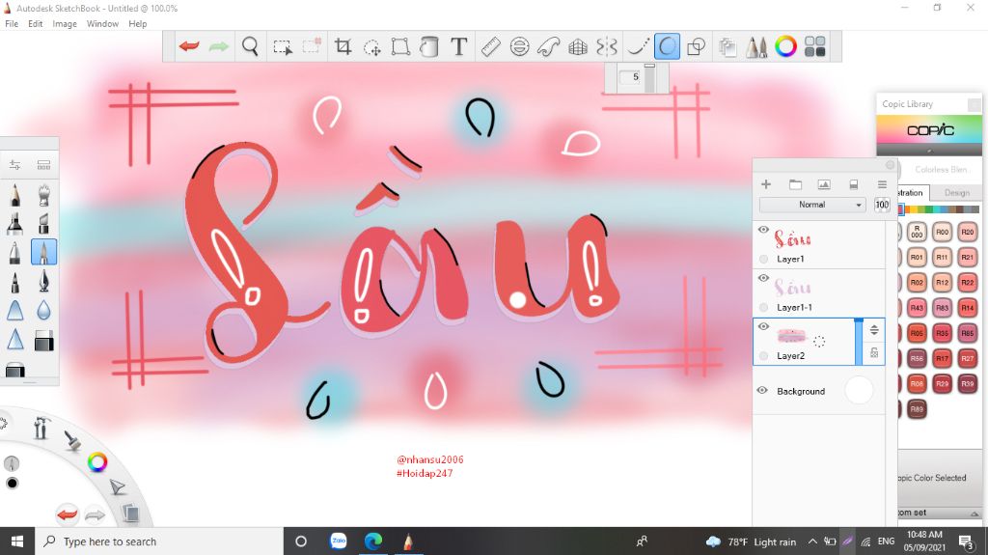Click the Background layer color circle
Screen dimensions: 988x555
858,390
